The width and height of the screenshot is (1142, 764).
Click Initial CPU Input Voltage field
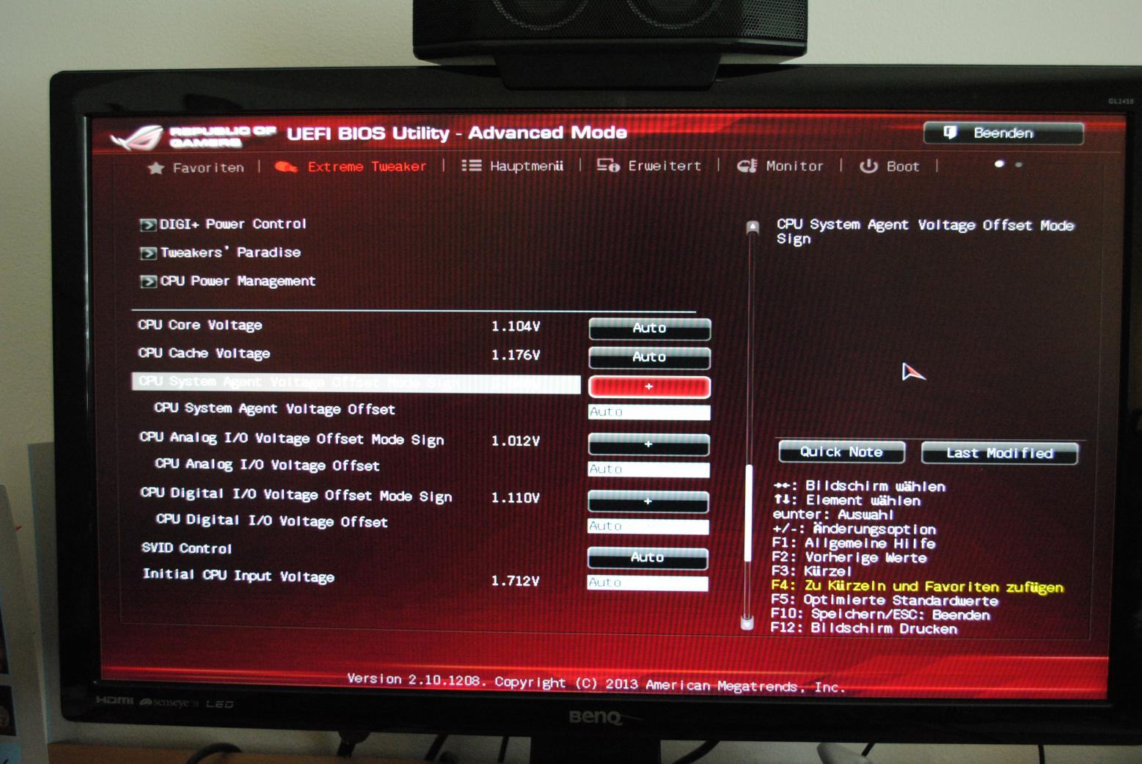[x=648, y=583]
